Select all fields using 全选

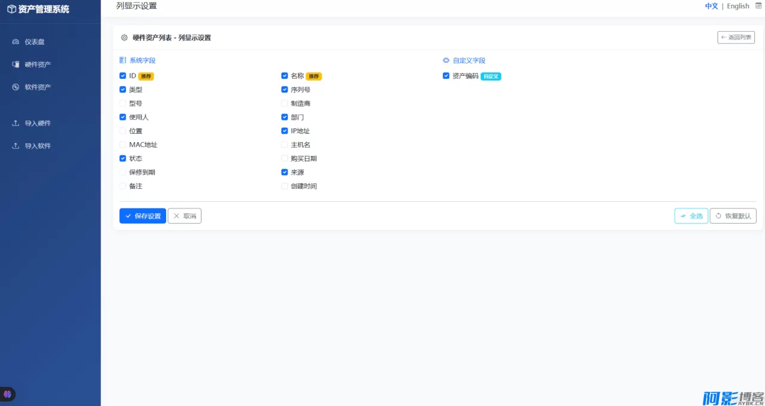click(691, 216)
